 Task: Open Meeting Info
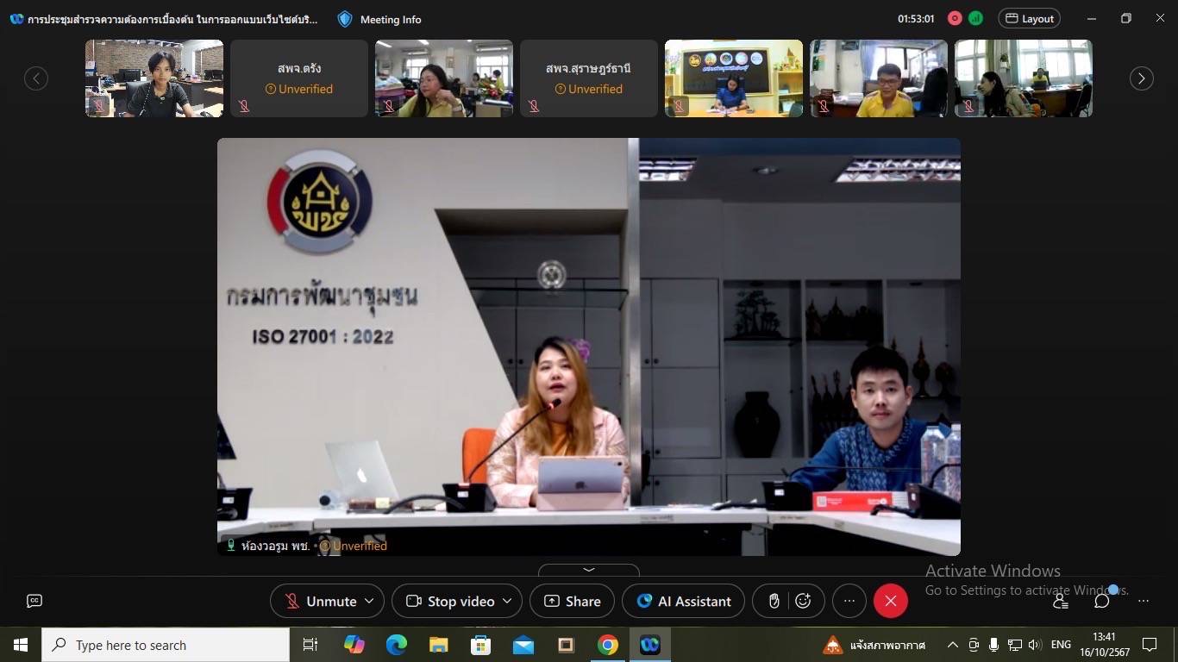(379, 19)
